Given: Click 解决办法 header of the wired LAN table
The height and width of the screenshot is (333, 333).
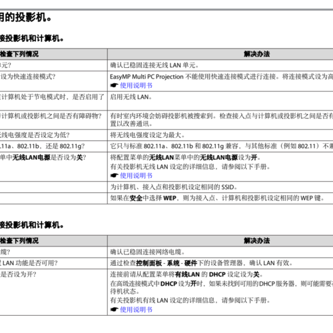Looking at the screenshot, I should click(257, 240).
